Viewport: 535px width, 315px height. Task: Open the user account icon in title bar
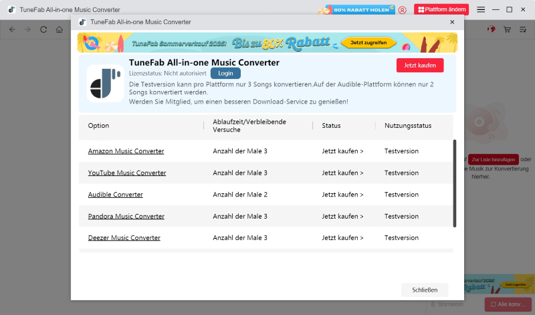(x=403, y=10)
